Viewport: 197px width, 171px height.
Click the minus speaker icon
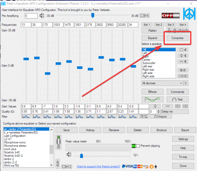coord(183,61)
